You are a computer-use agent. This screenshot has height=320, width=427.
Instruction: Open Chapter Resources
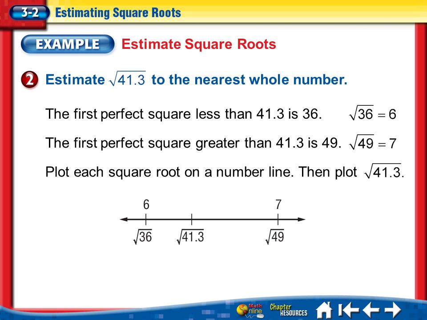288,310
